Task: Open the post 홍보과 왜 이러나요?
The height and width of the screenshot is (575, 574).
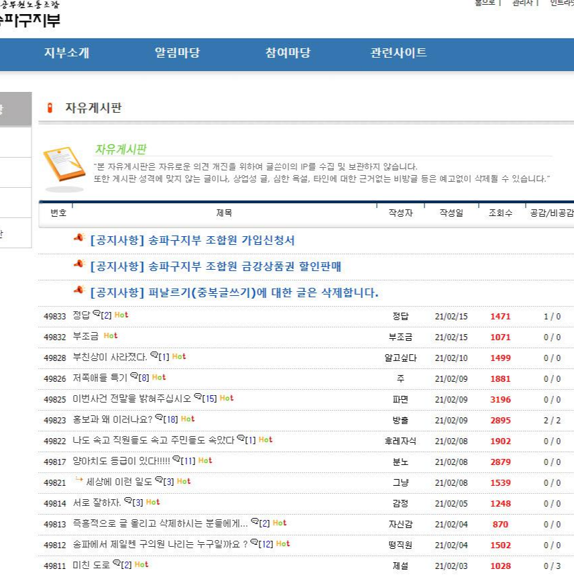Action: pyautogui.click(x=113, y=420)
